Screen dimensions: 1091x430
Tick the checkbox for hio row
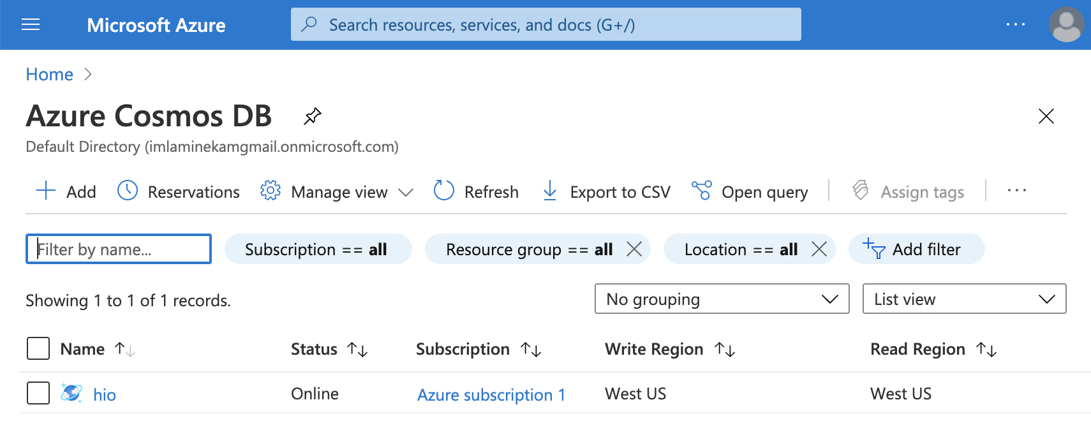(38, 393)
